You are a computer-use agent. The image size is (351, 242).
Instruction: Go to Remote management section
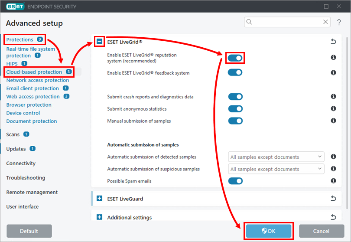click(x=32, y=192)
